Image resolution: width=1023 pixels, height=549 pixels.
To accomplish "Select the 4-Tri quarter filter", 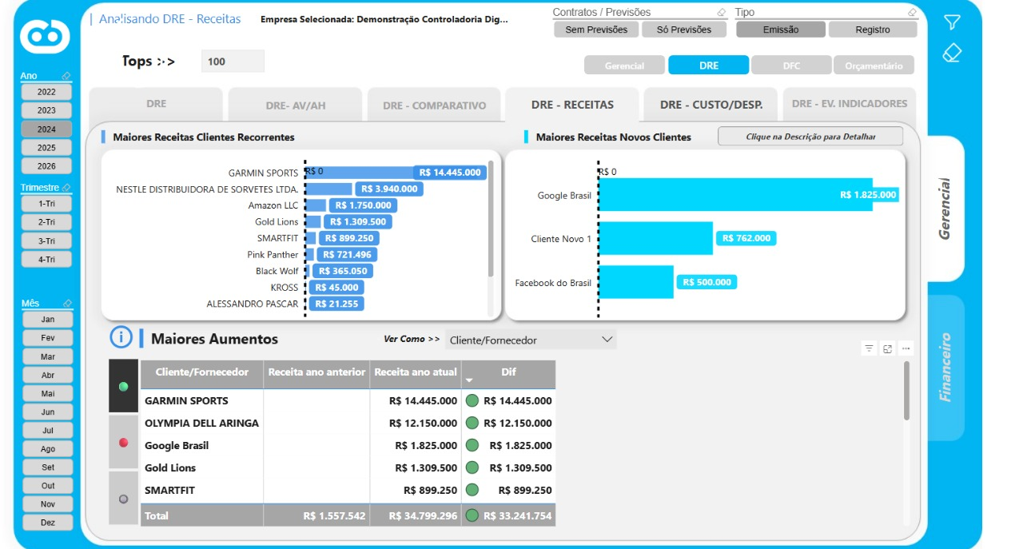I will 46,260.
